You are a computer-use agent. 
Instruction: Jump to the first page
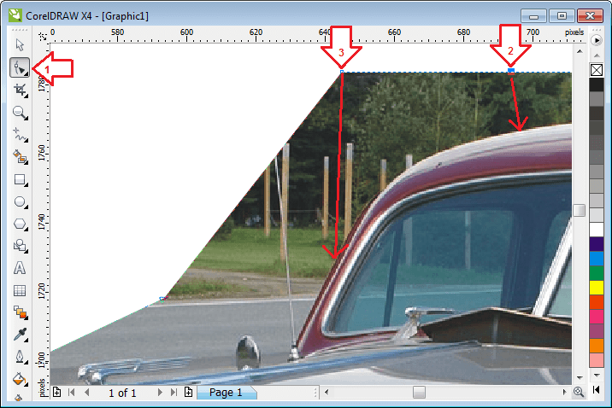tap(71, 393)
